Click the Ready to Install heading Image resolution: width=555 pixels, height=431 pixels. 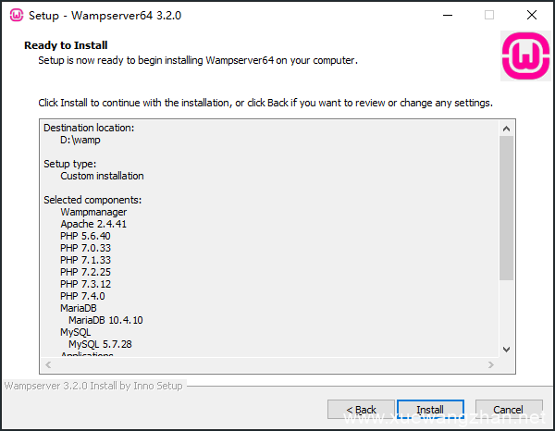pyautogui.click(x=66, y=45)
